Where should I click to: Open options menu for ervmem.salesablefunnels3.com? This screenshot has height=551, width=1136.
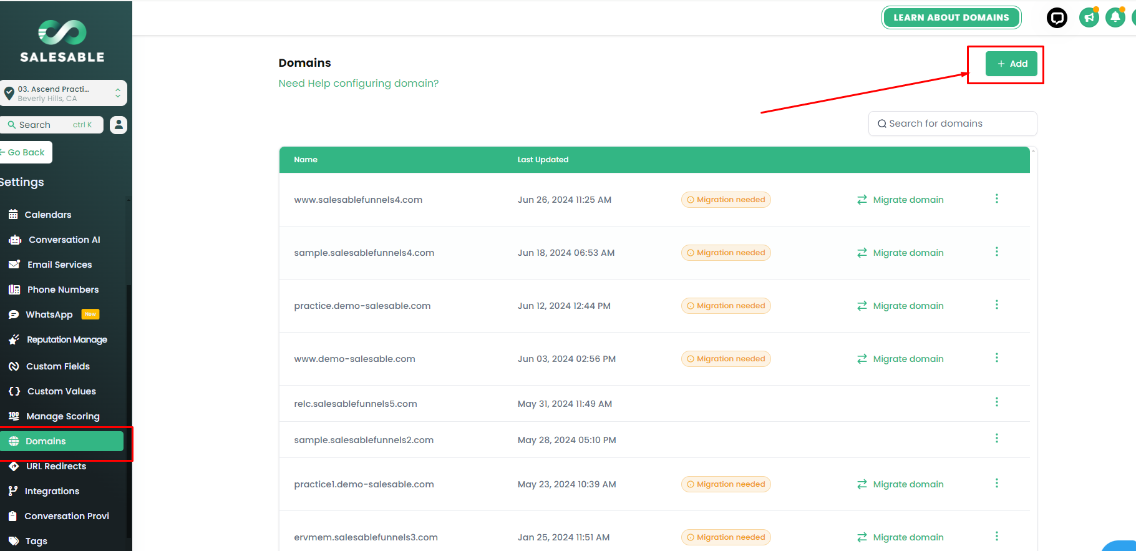point(996,536)
